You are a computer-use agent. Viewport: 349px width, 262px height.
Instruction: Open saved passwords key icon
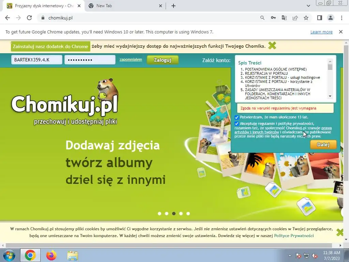coord(273,18)
